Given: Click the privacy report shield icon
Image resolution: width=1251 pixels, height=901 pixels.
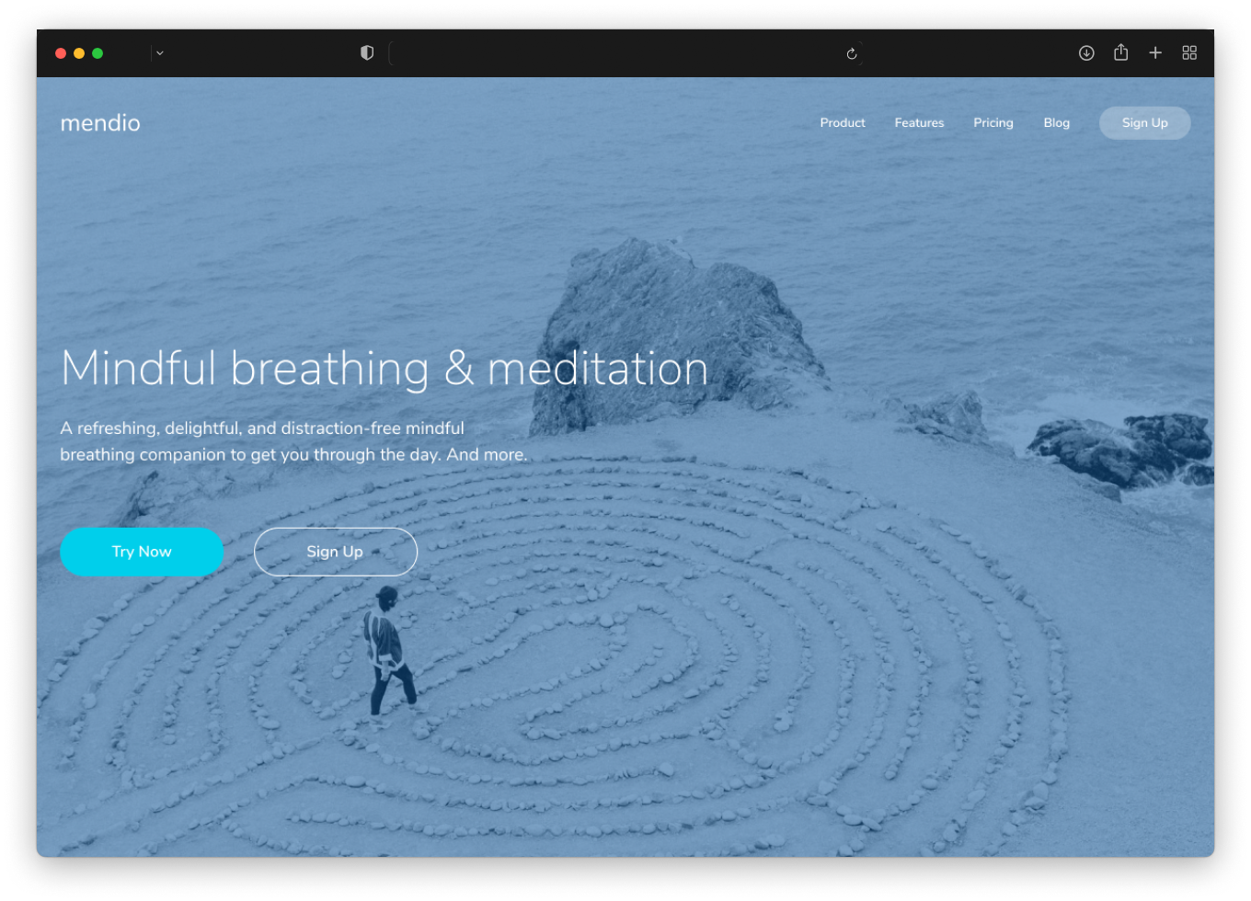Looking at the screenshot, I should [x=367, y=53].
